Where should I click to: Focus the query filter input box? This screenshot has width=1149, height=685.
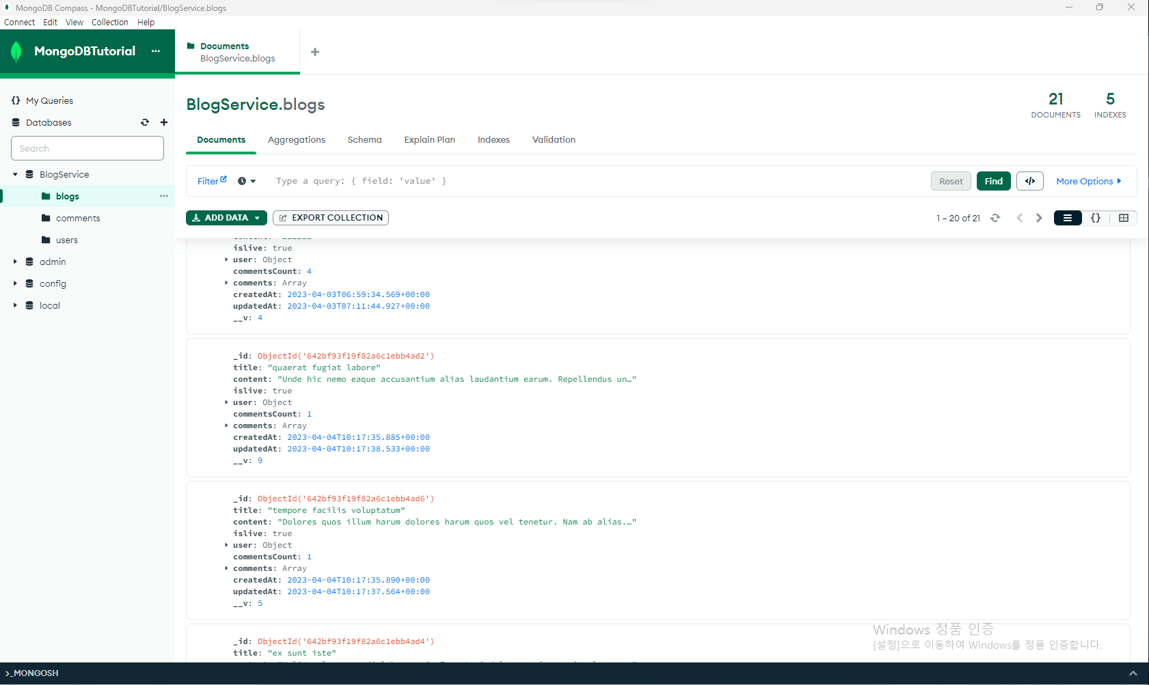[595, 181]
